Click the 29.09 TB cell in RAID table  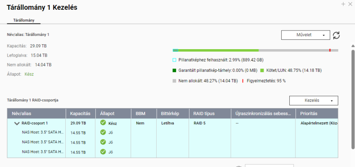point(78,124)
